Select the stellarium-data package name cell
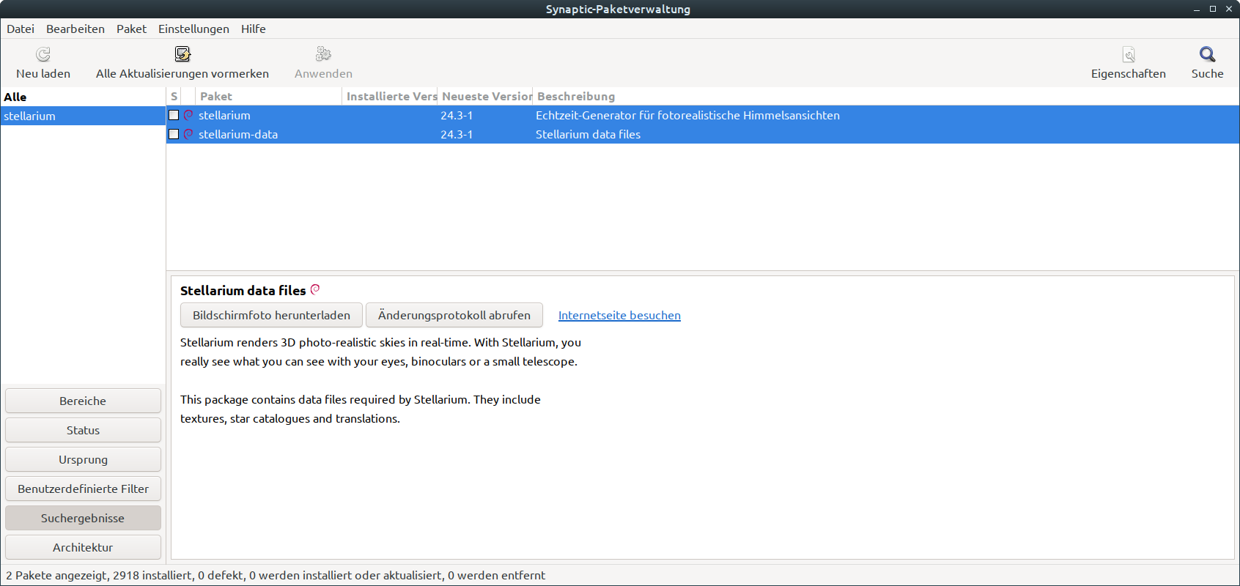The image size is (1240, 586). click(238, 134)
